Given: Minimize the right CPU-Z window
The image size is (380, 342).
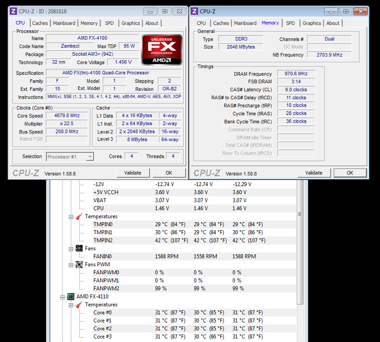Looking at the screenshot, I should click(x=331, y=11).
